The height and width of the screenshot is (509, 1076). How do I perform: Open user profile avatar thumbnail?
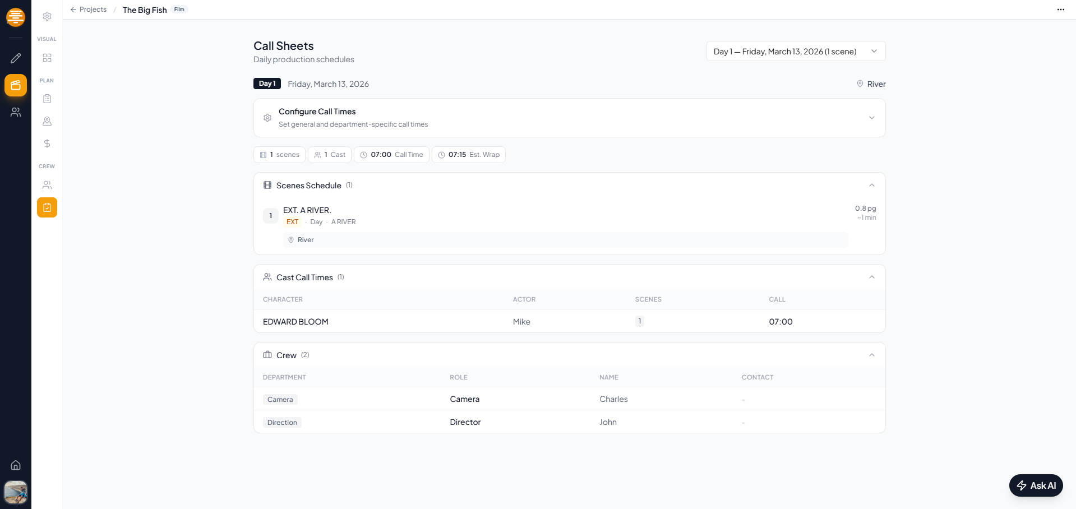(x=16, y=492)
